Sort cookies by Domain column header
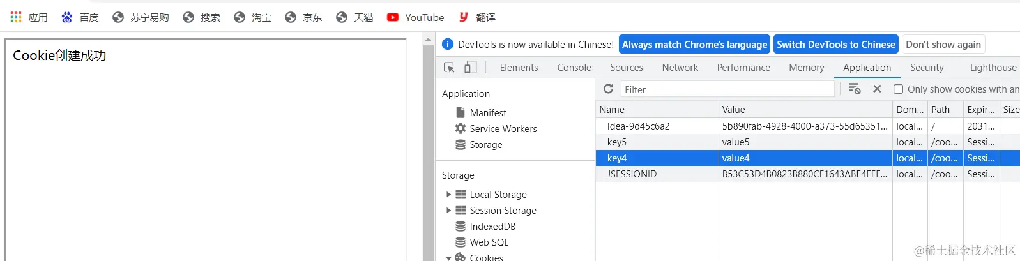Viewport: 1020px width, 261px height. (910, 109)
